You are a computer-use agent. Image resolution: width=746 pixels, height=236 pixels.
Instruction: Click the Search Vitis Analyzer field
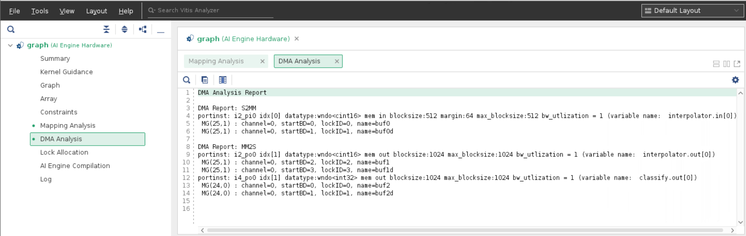point(210,10)
